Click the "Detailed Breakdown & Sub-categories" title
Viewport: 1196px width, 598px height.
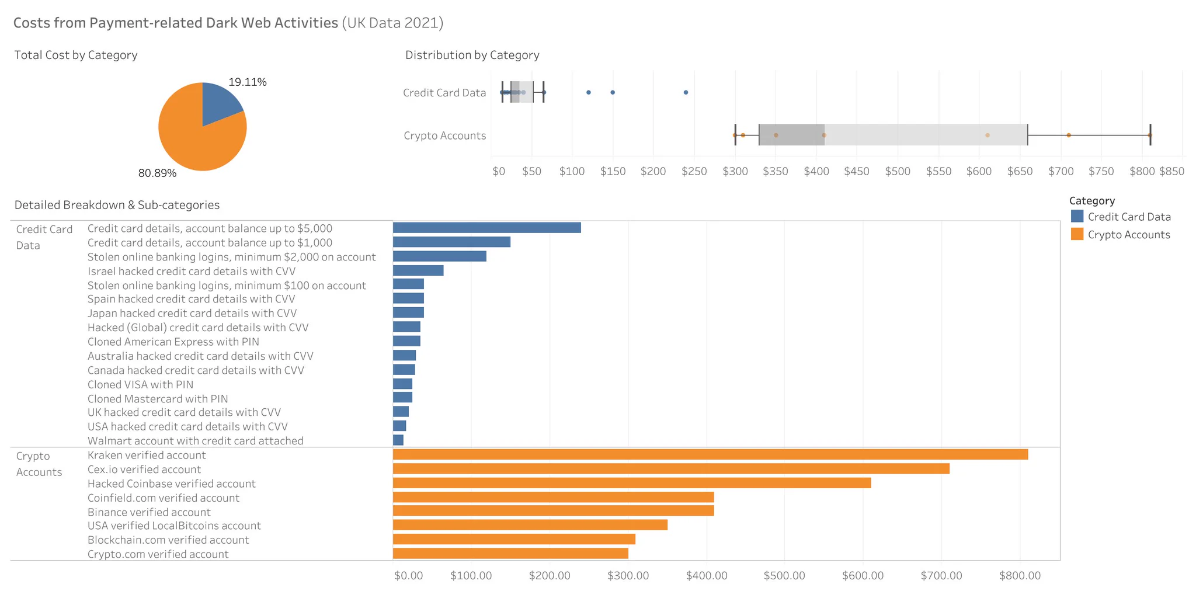pyautogui.click(x=117, y=205)
